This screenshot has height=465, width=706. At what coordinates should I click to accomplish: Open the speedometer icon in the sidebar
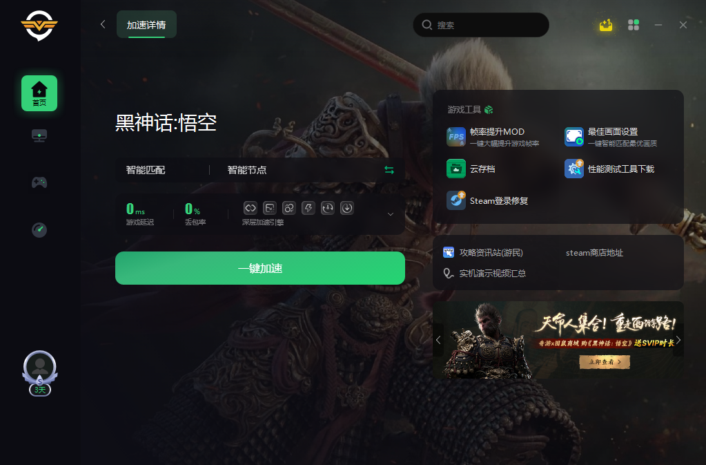click(39, 230)
